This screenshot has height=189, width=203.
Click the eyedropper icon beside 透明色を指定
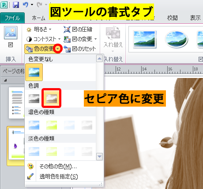pyautogui.click(x=30, y=176)
